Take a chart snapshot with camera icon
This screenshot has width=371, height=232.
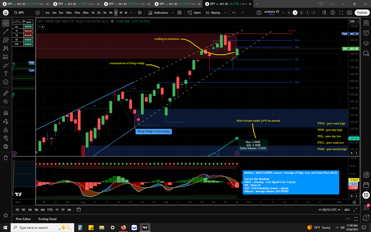click(350, 12)
